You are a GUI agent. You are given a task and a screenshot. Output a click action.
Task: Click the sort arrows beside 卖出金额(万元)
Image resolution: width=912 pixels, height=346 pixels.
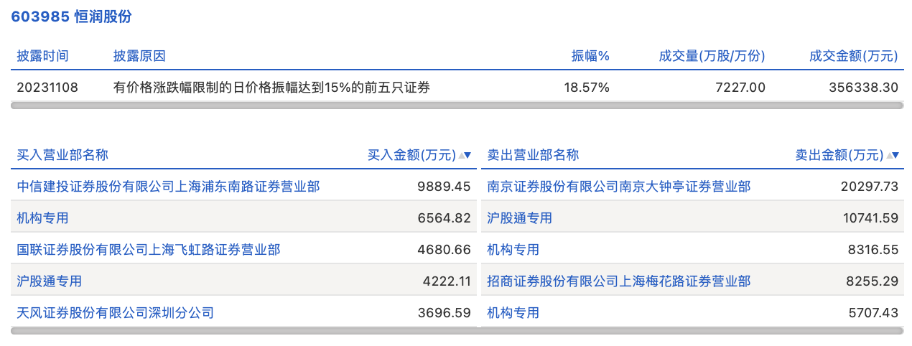coord(893,155)
